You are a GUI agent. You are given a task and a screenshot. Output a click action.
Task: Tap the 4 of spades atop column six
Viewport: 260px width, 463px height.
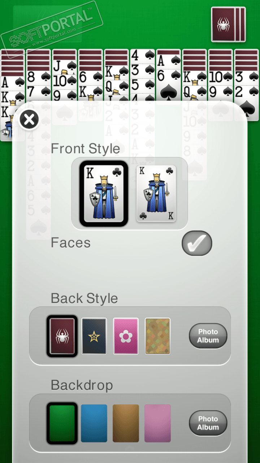click(142, 55)
